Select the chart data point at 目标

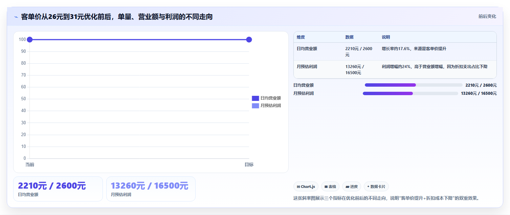pos(249,40)
